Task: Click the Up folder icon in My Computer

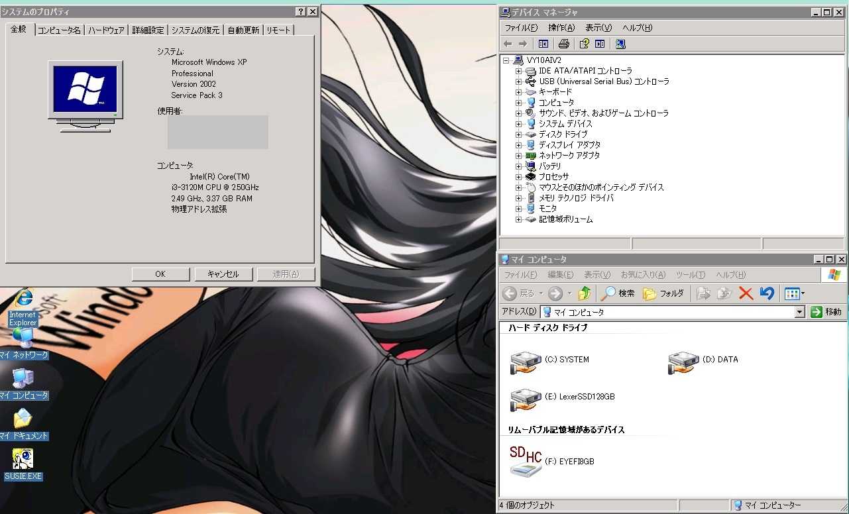Action: (585, 293)
